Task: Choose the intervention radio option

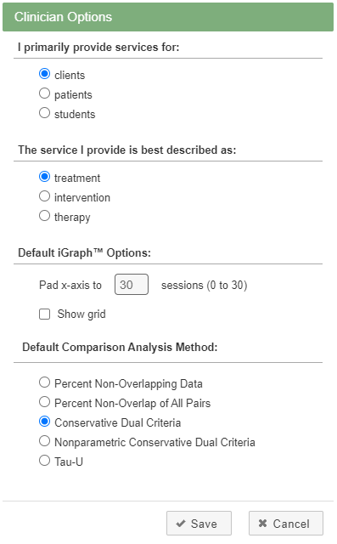Action: pyautogui.click(x=44, y=196)
